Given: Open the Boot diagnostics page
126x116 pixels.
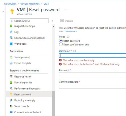Looking at the screenshot, I should tap(23, 83).
